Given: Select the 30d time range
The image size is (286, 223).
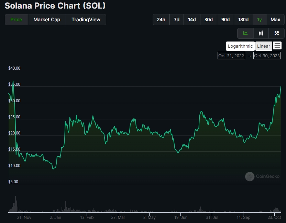Looking at the screenshot, I should pos(208,20).
